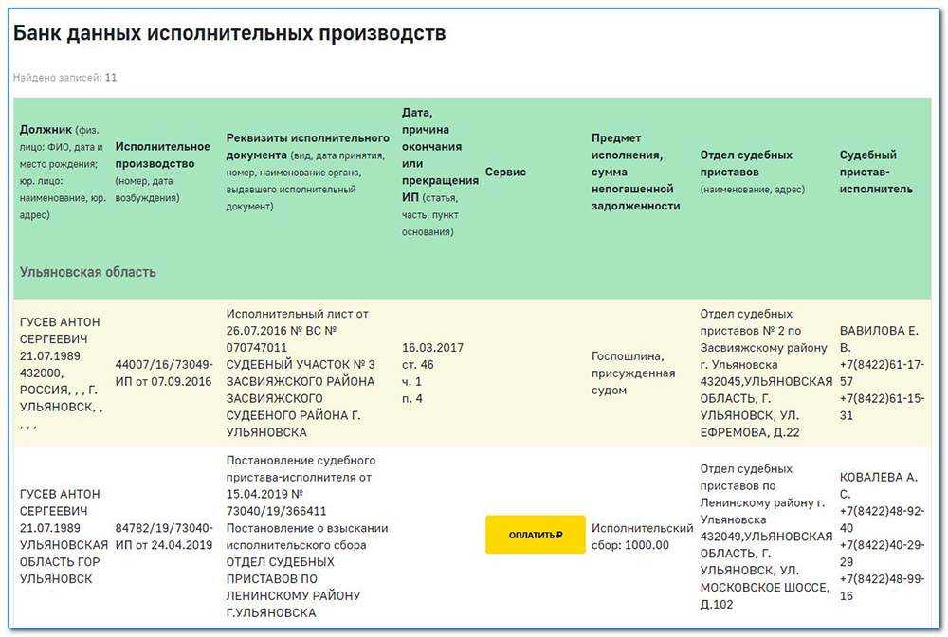Select debtor cell with address 432000, РОССИЯ

tap(61, 373)
